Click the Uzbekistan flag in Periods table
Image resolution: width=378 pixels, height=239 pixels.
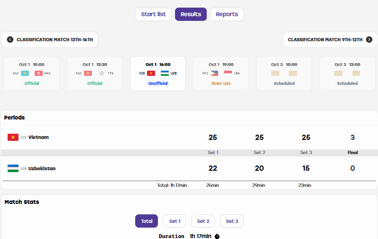pyautogui.click(x=13, y=168)
